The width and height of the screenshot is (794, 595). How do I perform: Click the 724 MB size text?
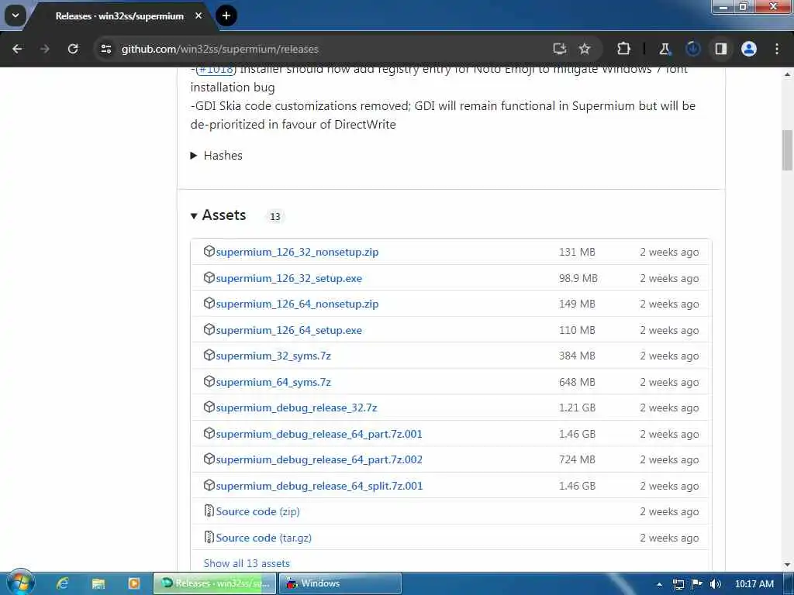pyautogui.click(x=577, y=460)
